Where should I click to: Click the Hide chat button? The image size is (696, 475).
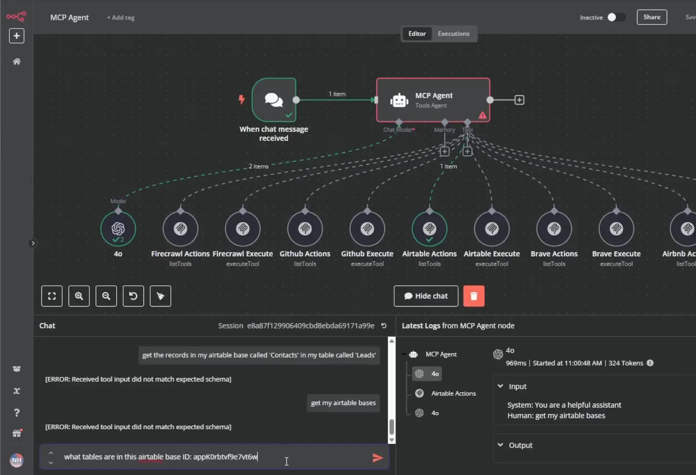[426, 296]
